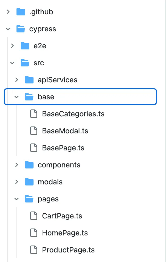
Task: Collapse the pages folder via its chevron
Action: coord(16,199)
